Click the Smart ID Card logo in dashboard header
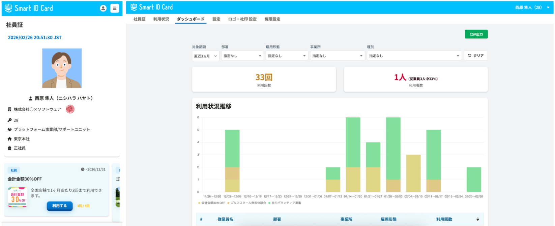Viewport: 555px width, 226px height. pyautogui.click(x=152, y=7)
